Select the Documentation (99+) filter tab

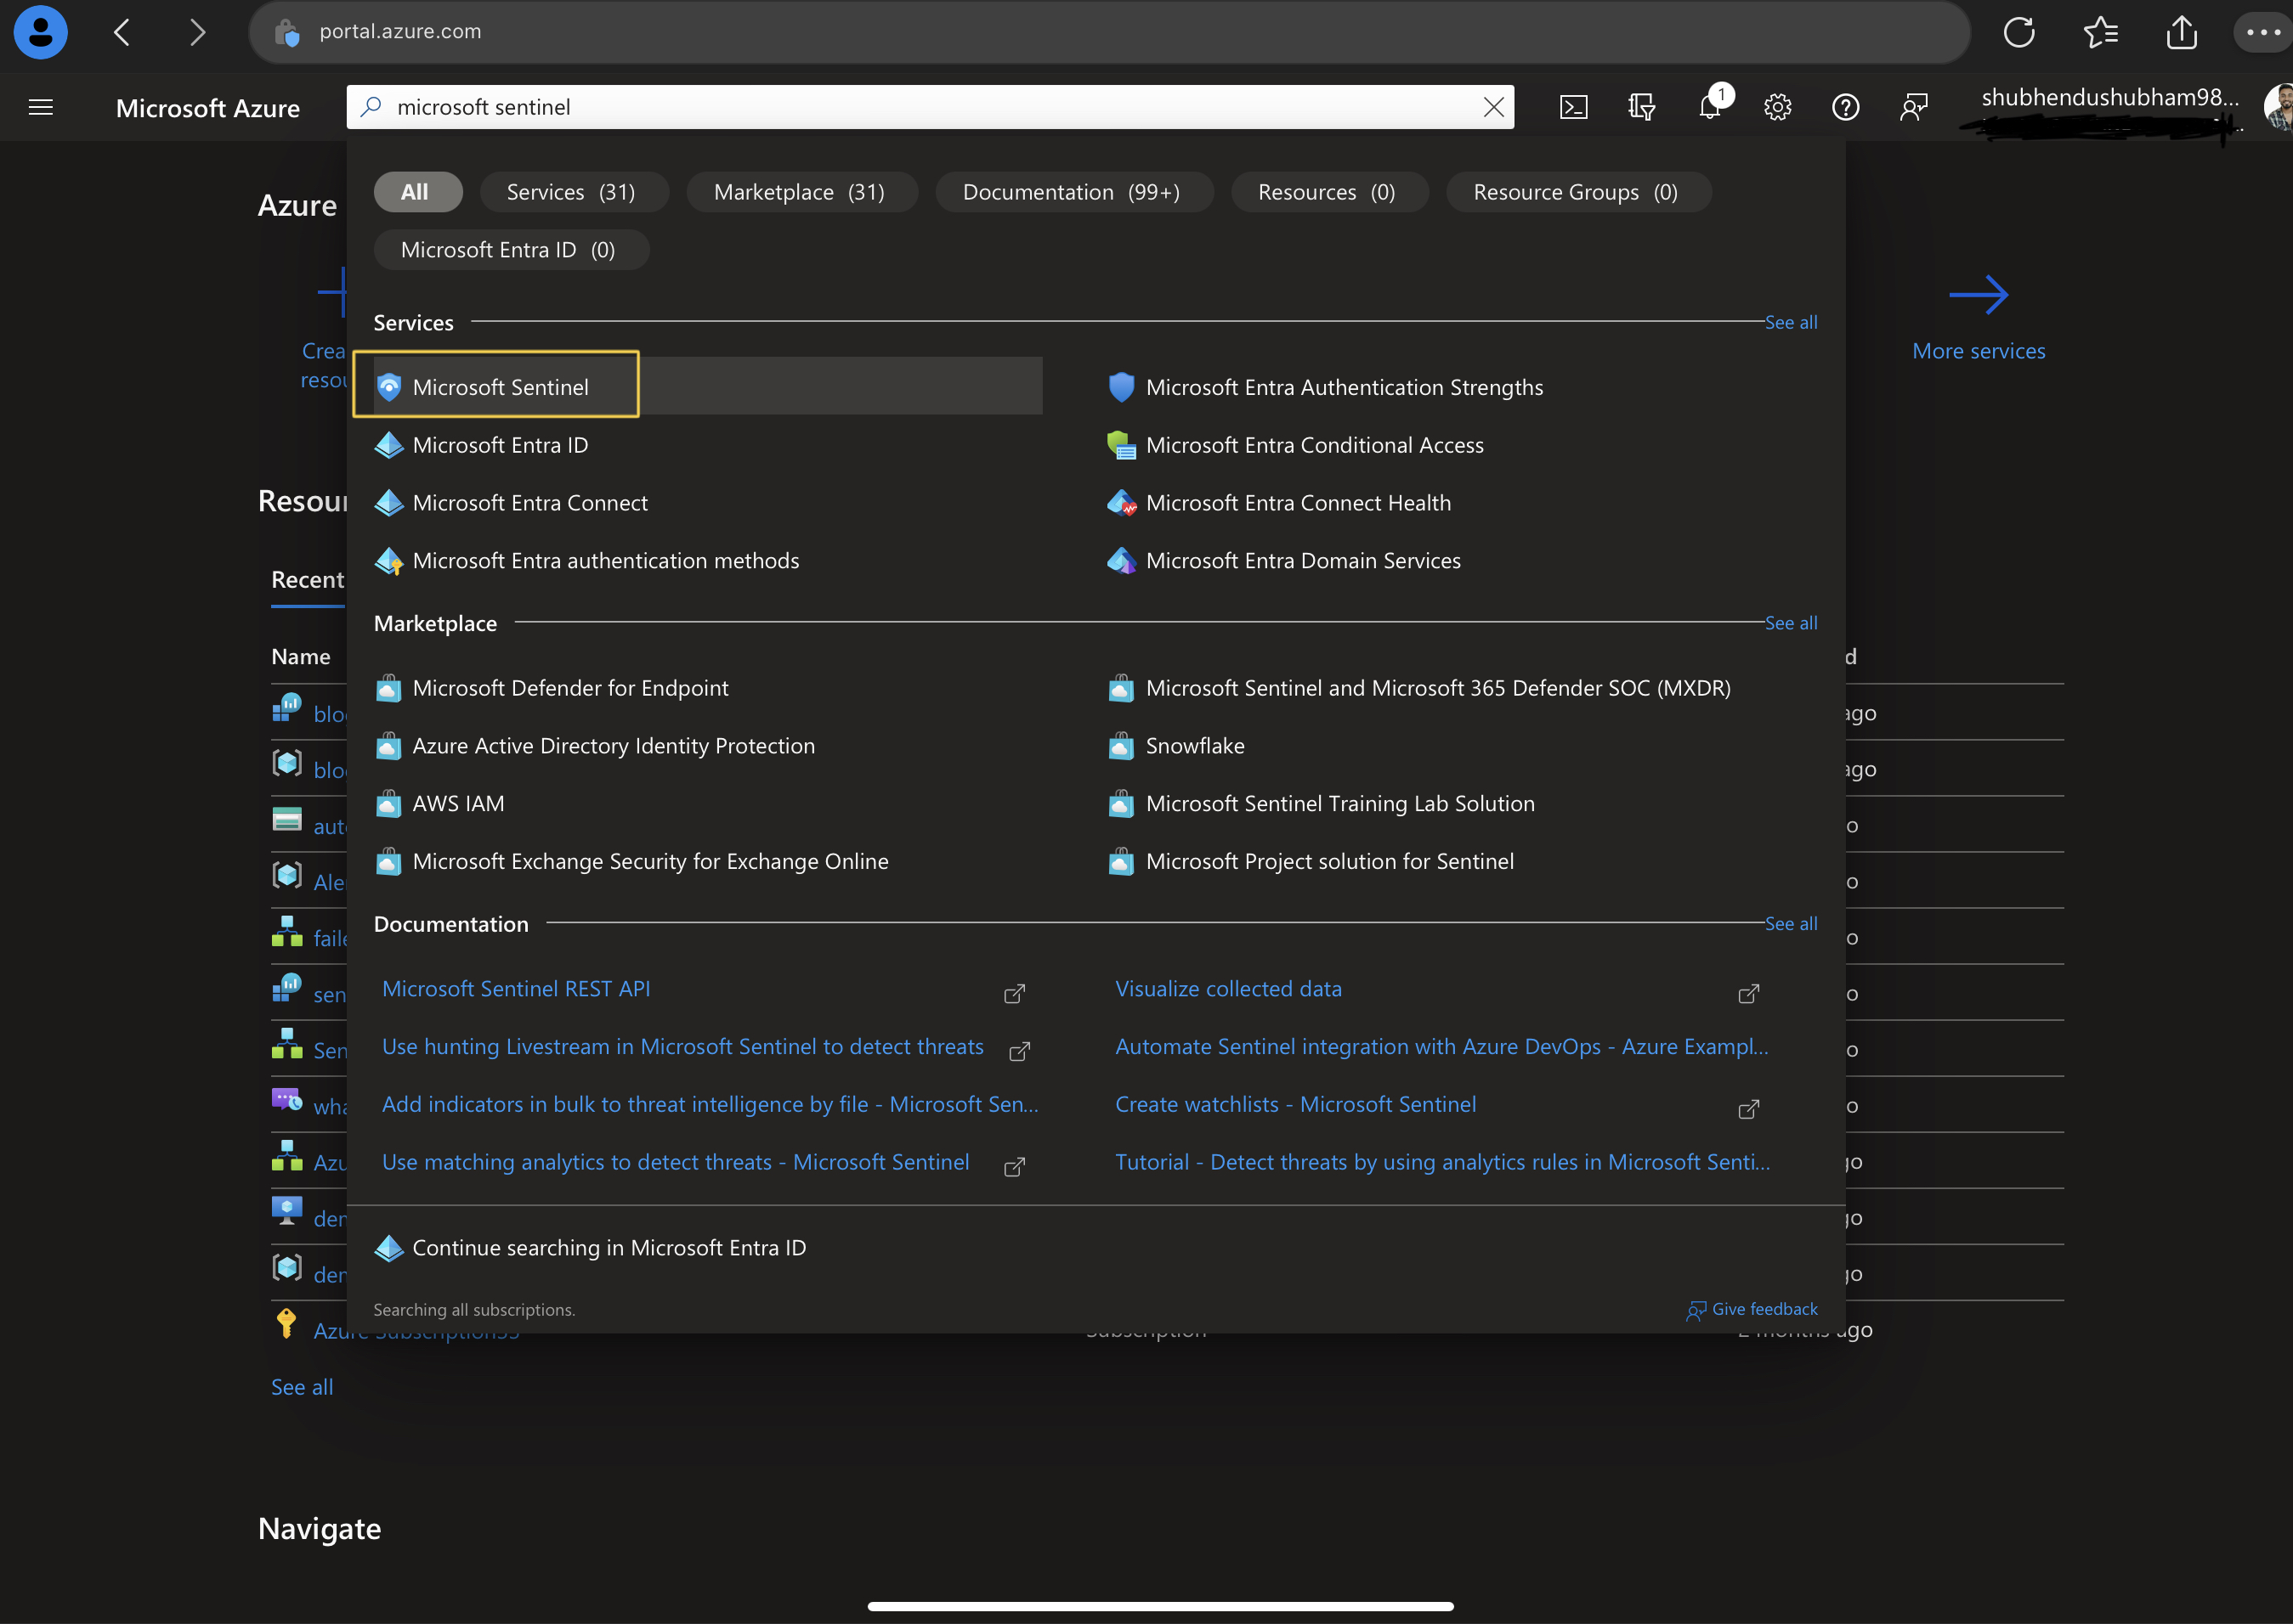[x=1073, y=192]
